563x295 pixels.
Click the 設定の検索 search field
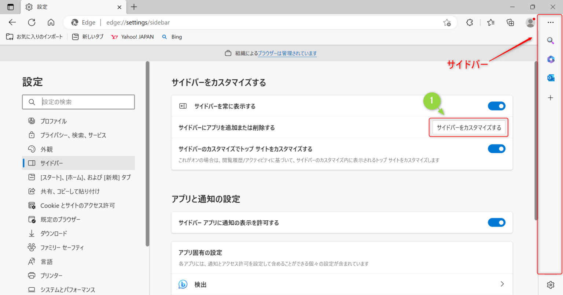(x=78, y=102)
